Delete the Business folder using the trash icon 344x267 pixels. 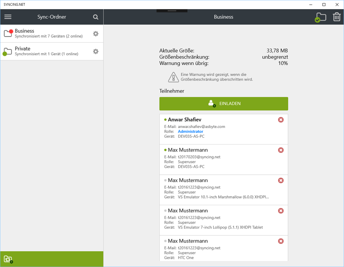pos(337,17)
